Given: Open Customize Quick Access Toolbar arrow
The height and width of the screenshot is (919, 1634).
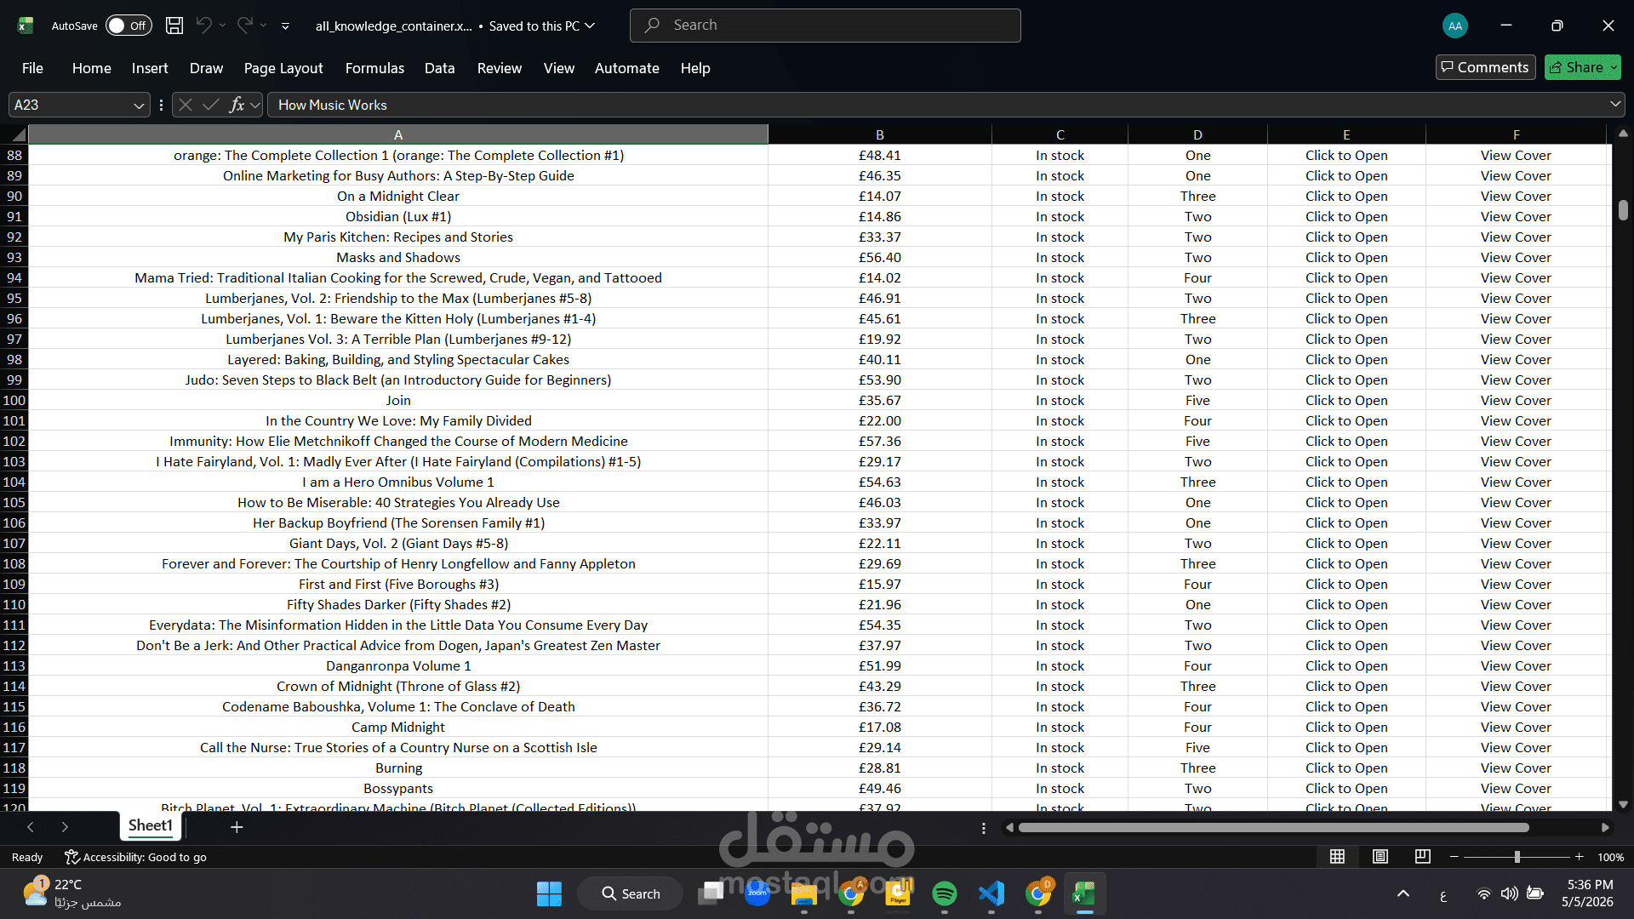Looking at the screenshot, I should pos(285,26).
